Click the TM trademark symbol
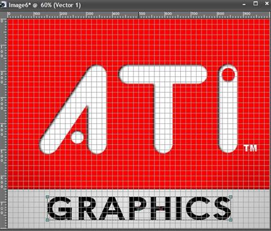Viewport: 271px width, 231px height. (x=250, y=148)
